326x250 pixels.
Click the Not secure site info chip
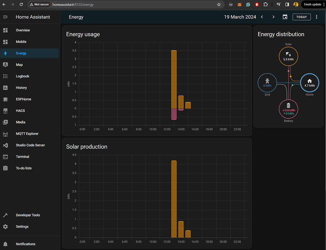[x=39, y=4]
